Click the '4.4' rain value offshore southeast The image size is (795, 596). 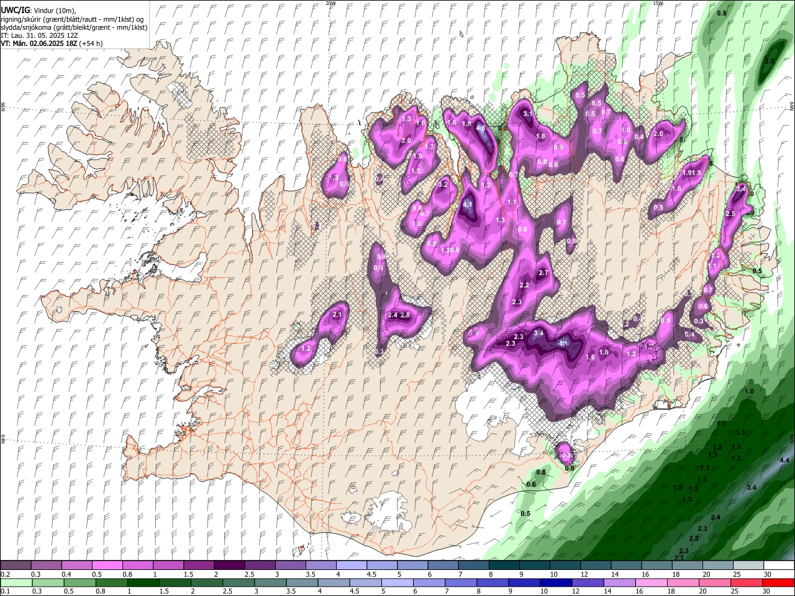784,460
